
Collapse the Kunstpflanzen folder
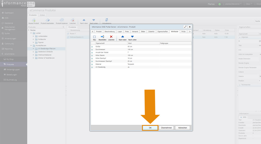click(x=31, y=46)
